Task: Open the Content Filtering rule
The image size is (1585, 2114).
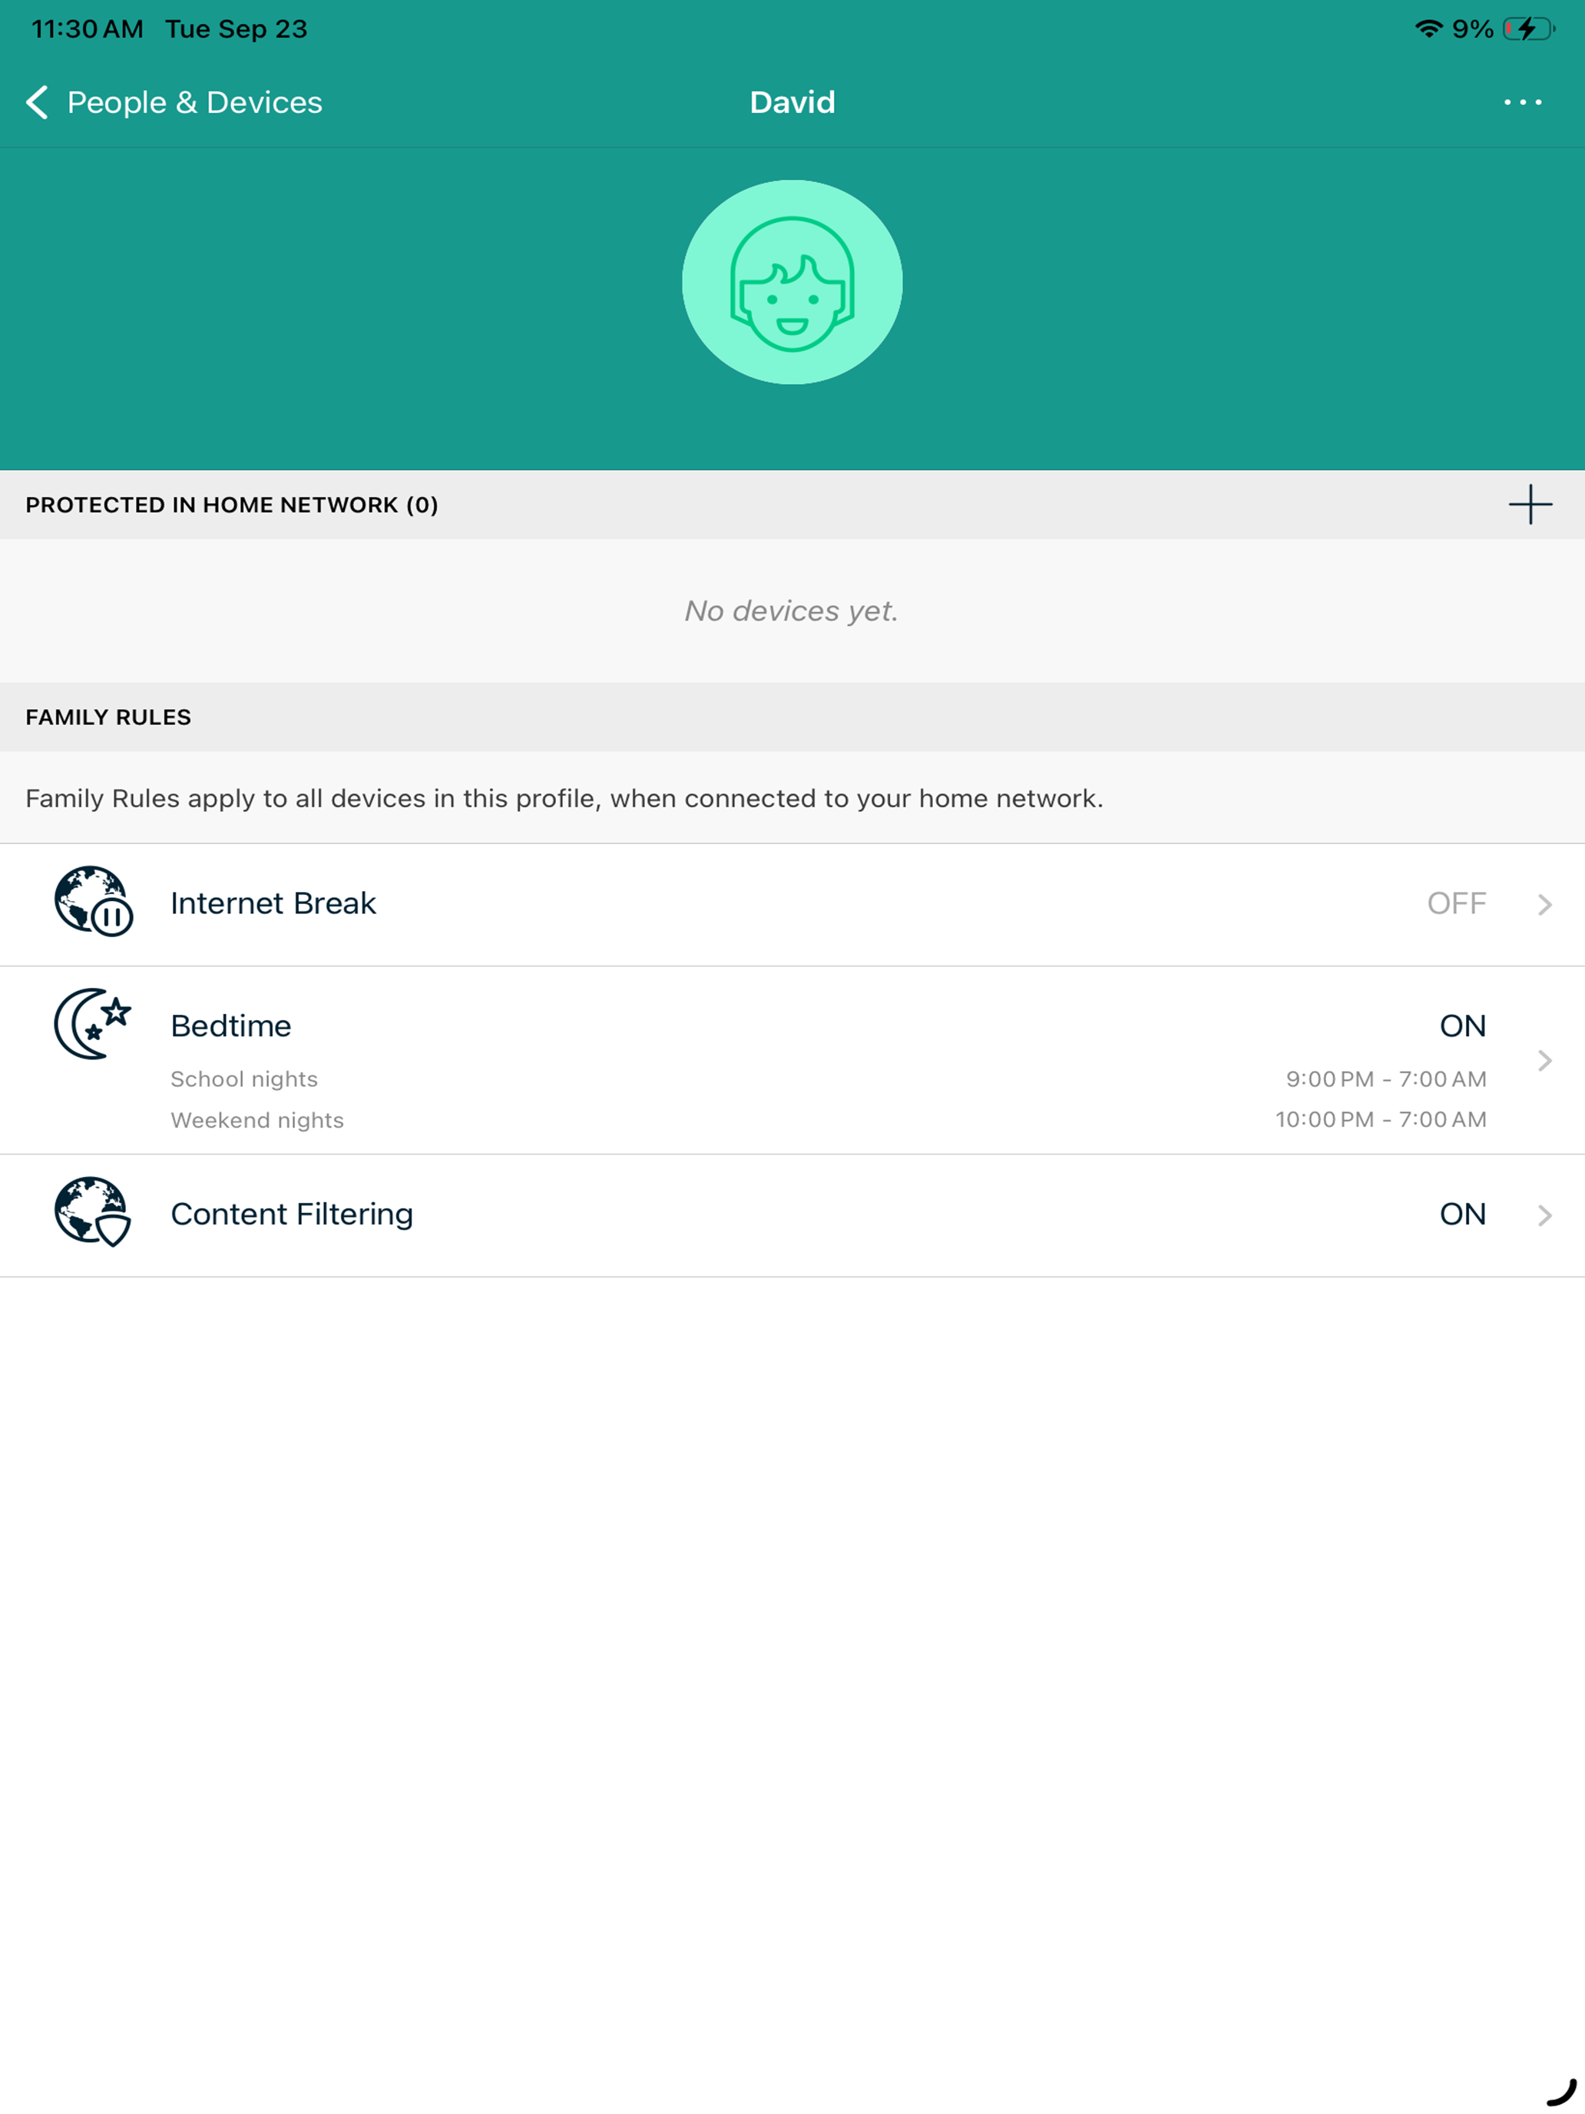Action: click(792, 1216)
